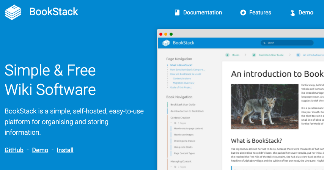Select 'Goals of this Project' in Page Navigation
Image resolution: width=324 pixels, height=170 pixels.
(181, 87)
